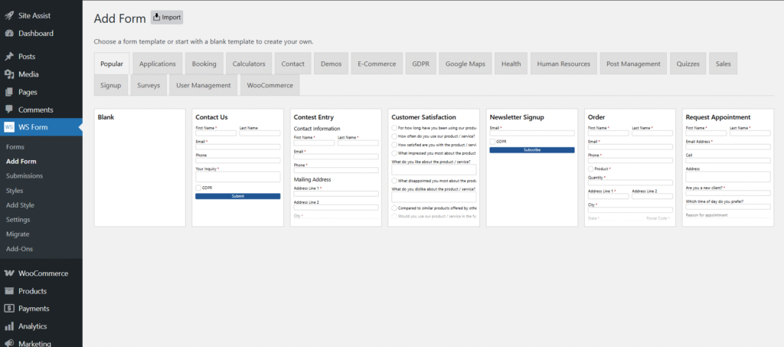The width and height of the screenshot is (784, 347).
Task: Choose the Blank form template
Action: [139, 168]
